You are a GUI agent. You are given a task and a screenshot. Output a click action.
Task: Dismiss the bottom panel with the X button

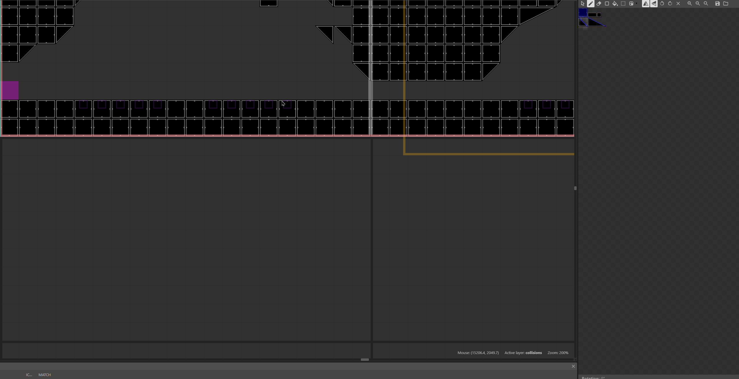[573, 366]
